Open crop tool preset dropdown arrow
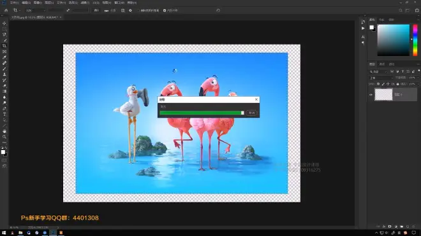This screenshot has width=421, height=236. click(x=20, y=11)
